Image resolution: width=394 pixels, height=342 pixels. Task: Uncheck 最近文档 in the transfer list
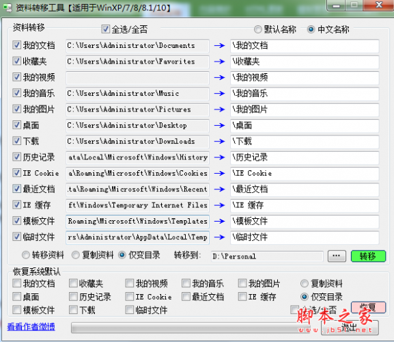16,189
